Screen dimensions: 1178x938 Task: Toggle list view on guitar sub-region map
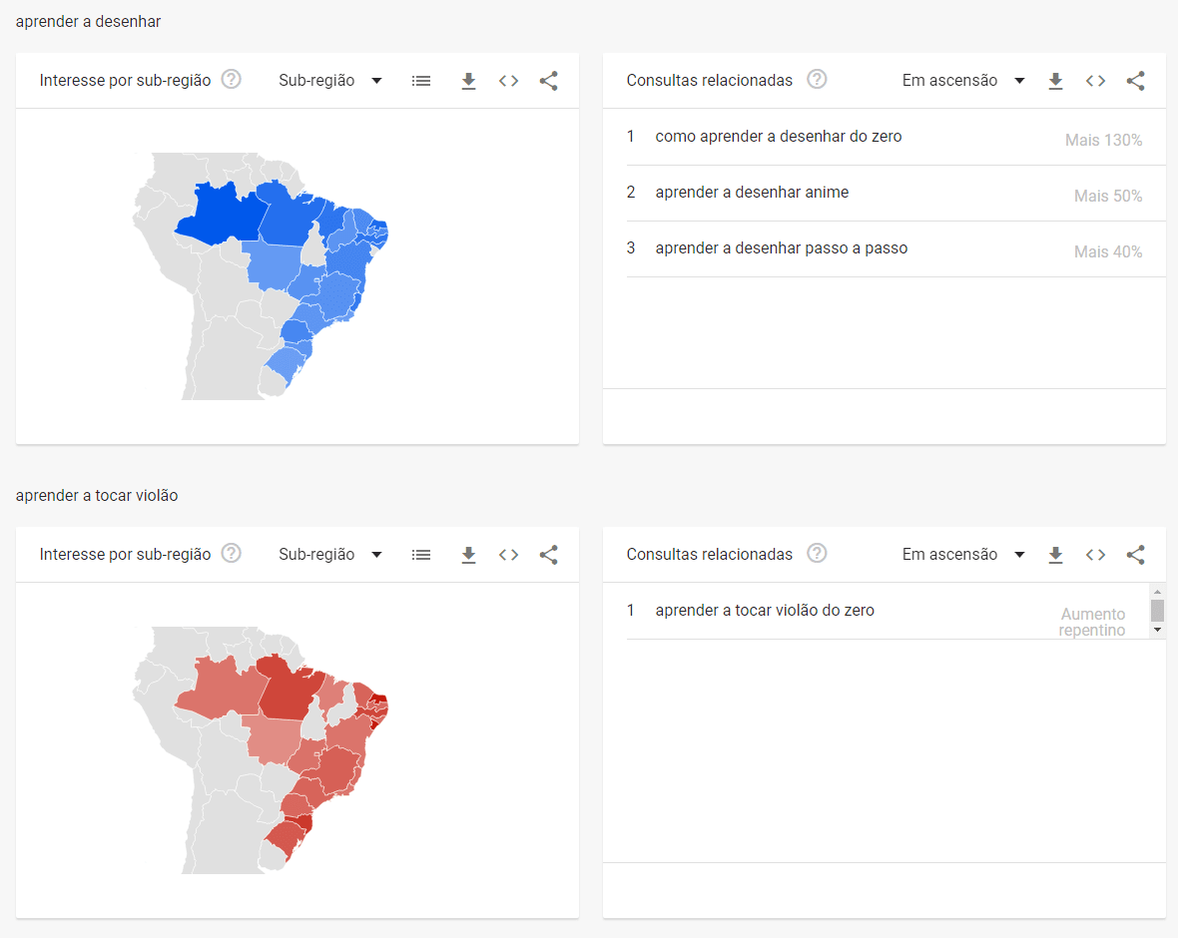[421, 555]
